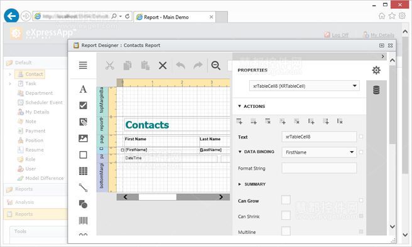
Task: Click the Delete X toolbar icon
Action: pos(163,65)
